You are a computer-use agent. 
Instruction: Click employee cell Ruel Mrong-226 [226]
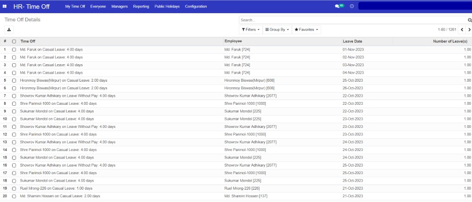[242, 188]
